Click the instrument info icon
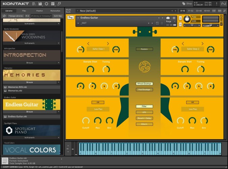This screenshot has width=228, height=169. point(174,18)
